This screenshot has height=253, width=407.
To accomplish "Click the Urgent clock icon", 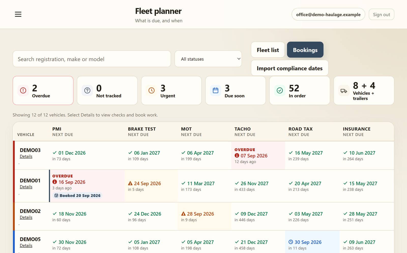I will (152, 90).
